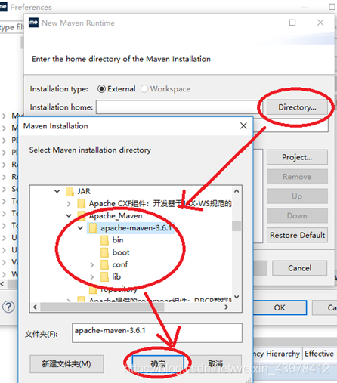
Task: Click the folder tree scroll-right arrow
Action: coord(227,307)
